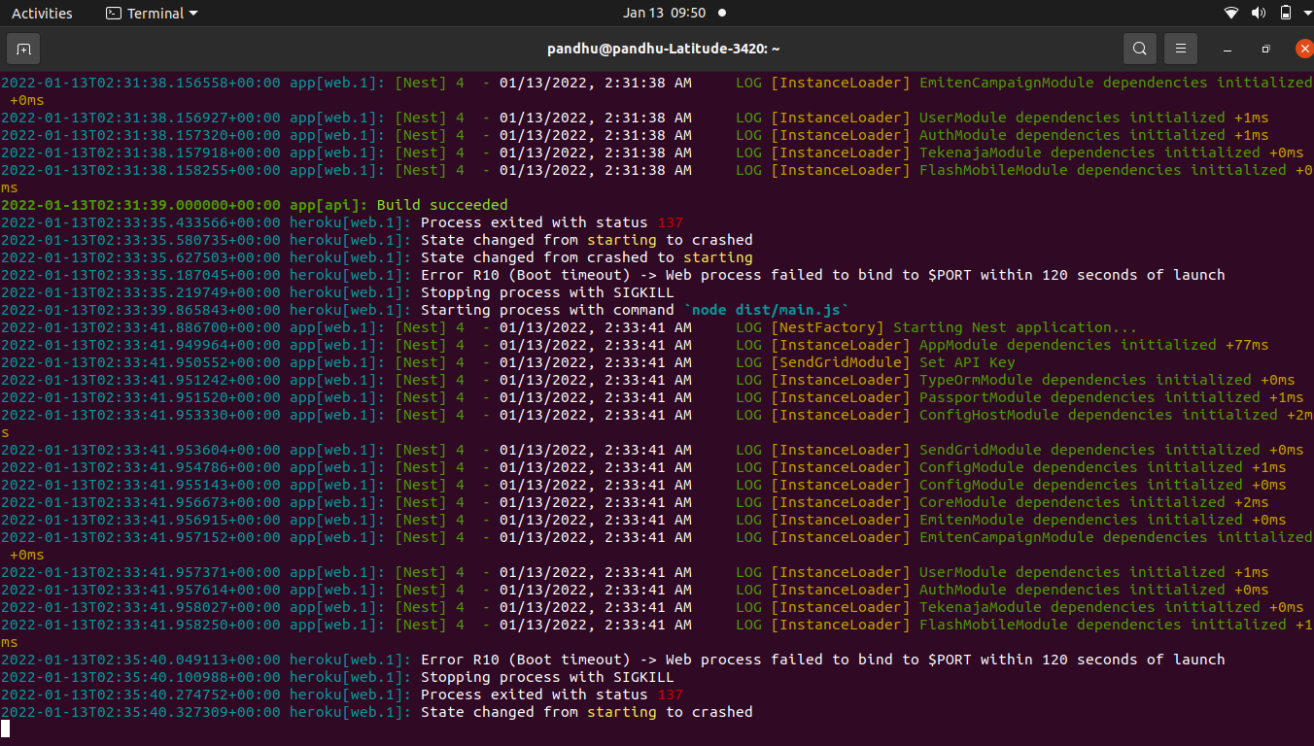This screenshot has height=746, width=1314.
Task: Click 'TypeOrmModule dependencies initialized' text
Action: 1085,380
